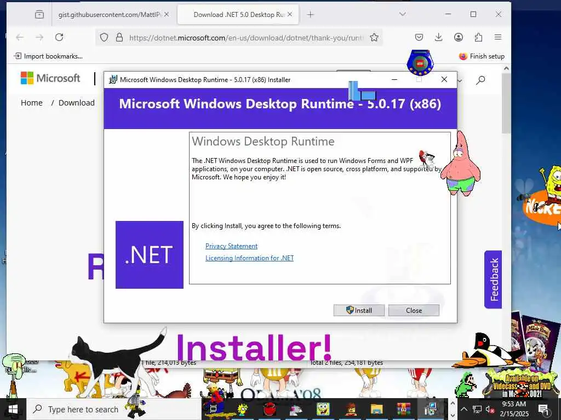Click the browser page vertical scrollbar
The image size is (561, 420).
[x=506, y=103]
